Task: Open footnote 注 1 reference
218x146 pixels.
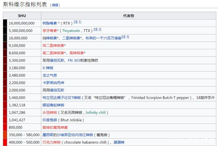Action: click(77, 22)
